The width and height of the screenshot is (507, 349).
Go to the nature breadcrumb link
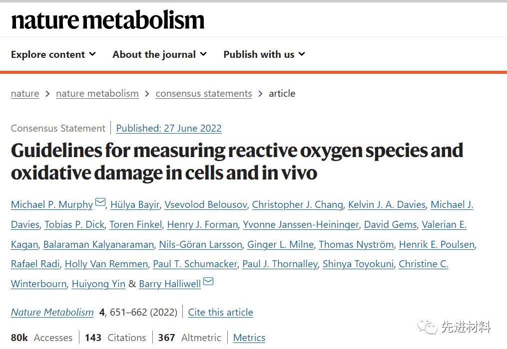tap(25, 94)
